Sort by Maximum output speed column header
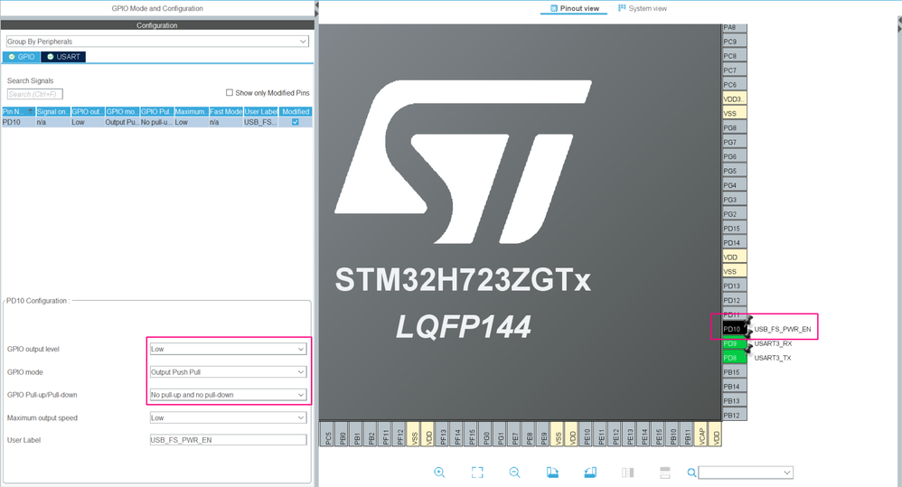The width and height of the screenshot is (902, 487). (191, 111)
